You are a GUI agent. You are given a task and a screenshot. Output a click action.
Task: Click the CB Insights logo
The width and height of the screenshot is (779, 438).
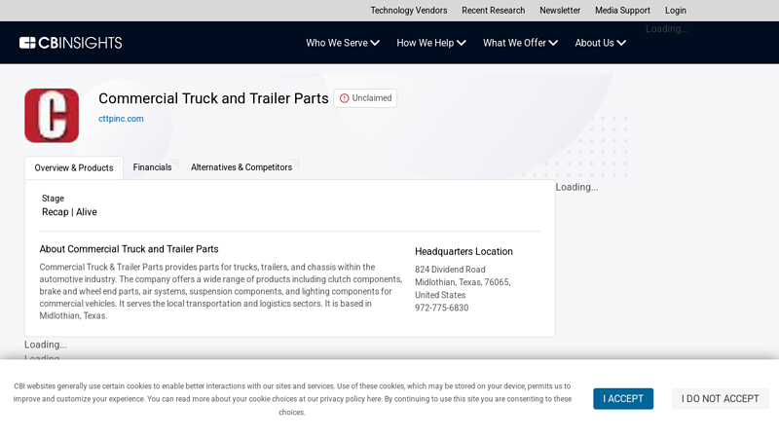click(x=70, y=43)
